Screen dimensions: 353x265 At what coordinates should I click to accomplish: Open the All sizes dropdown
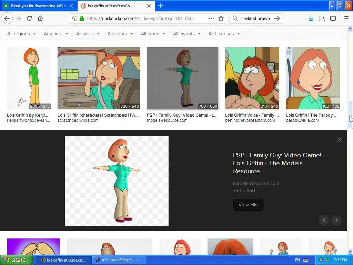(x=88, y=33)
